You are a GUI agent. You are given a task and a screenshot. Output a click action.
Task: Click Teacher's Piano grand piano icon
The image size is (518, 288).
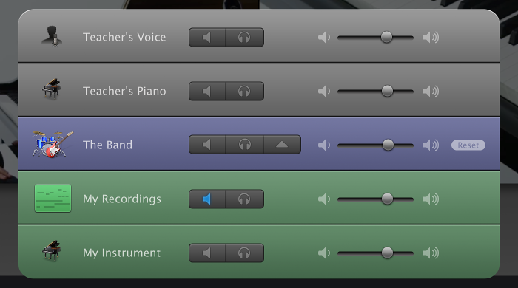click(52, 89)
